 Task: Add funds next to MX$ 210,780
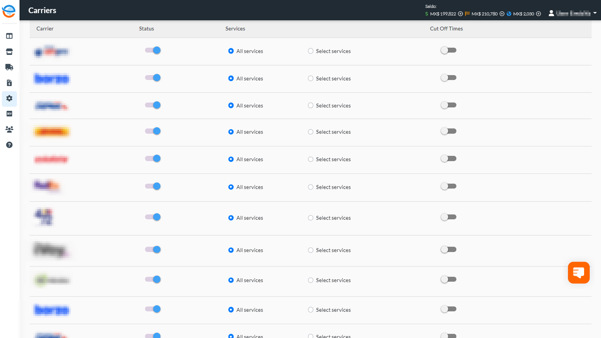coord(502,14)
